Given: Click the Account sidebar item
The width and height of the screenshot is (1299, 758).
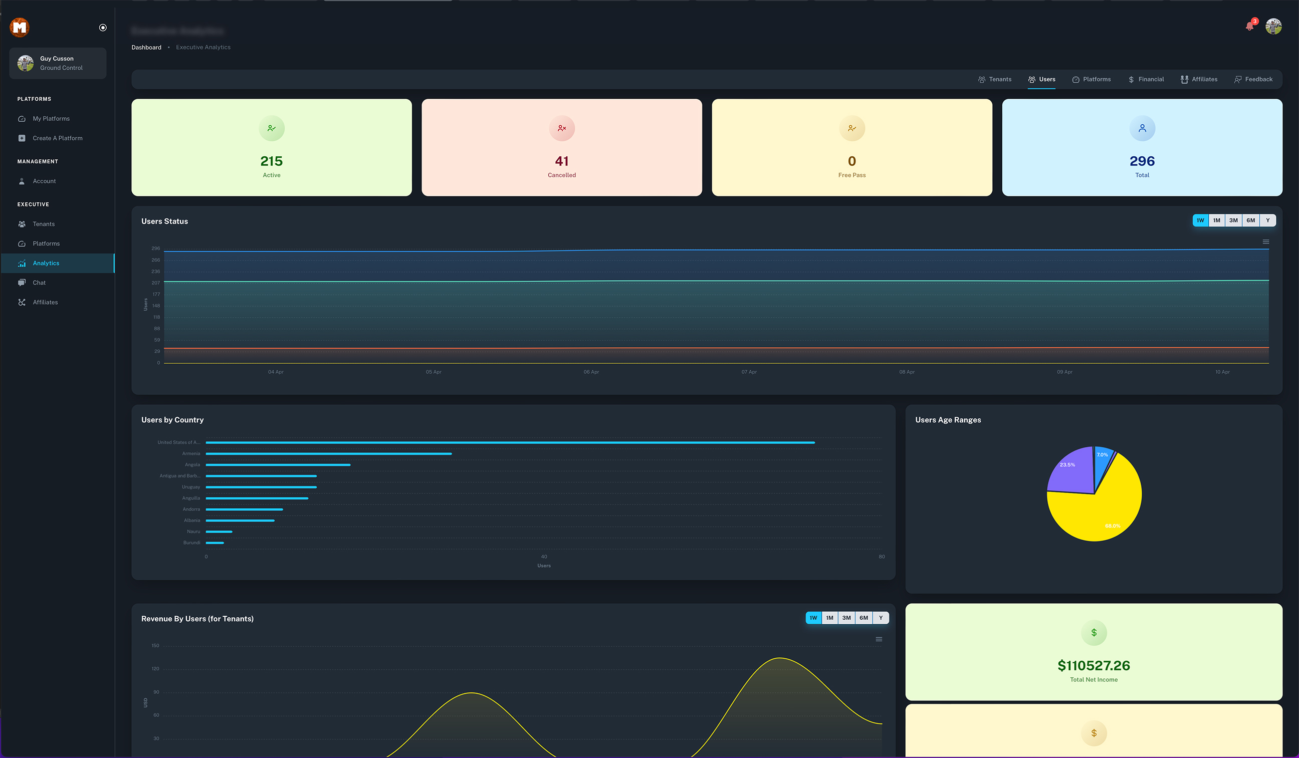Looking at the screenshot, I should (44, 181).
